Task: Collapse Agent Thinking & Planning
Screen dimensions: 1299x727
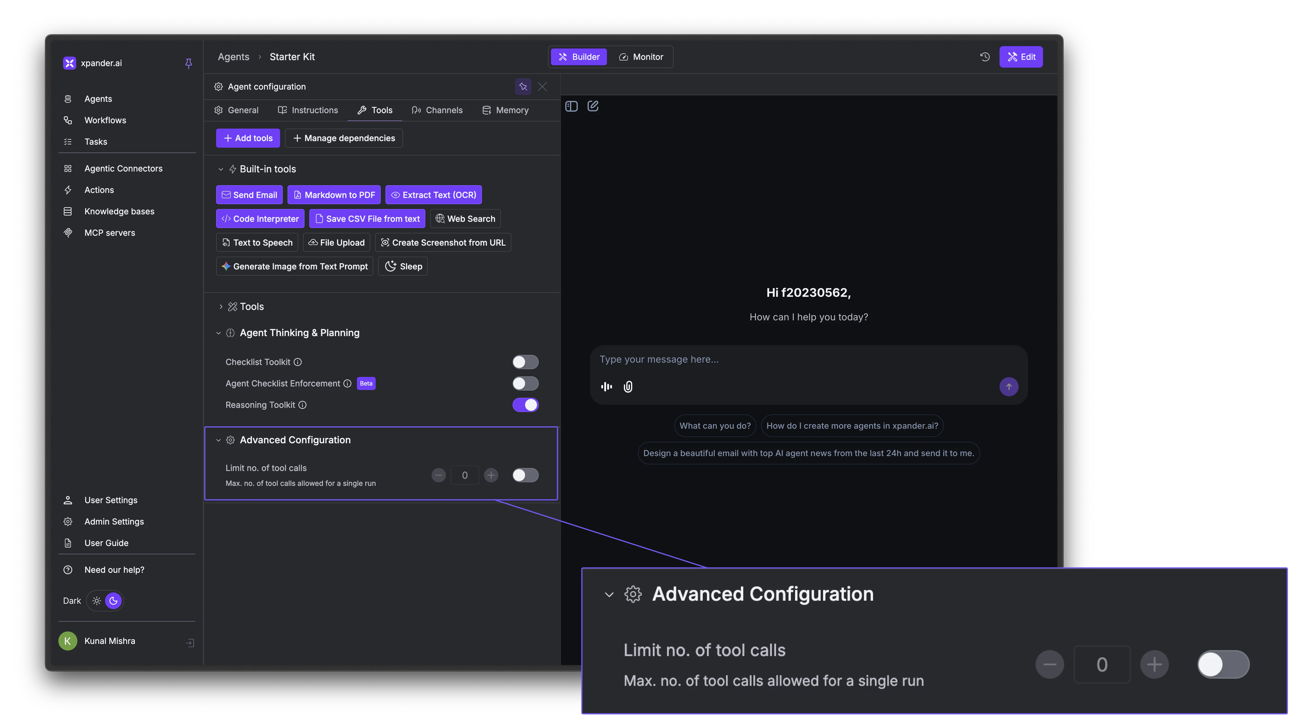Action: [x=218, y=333]
